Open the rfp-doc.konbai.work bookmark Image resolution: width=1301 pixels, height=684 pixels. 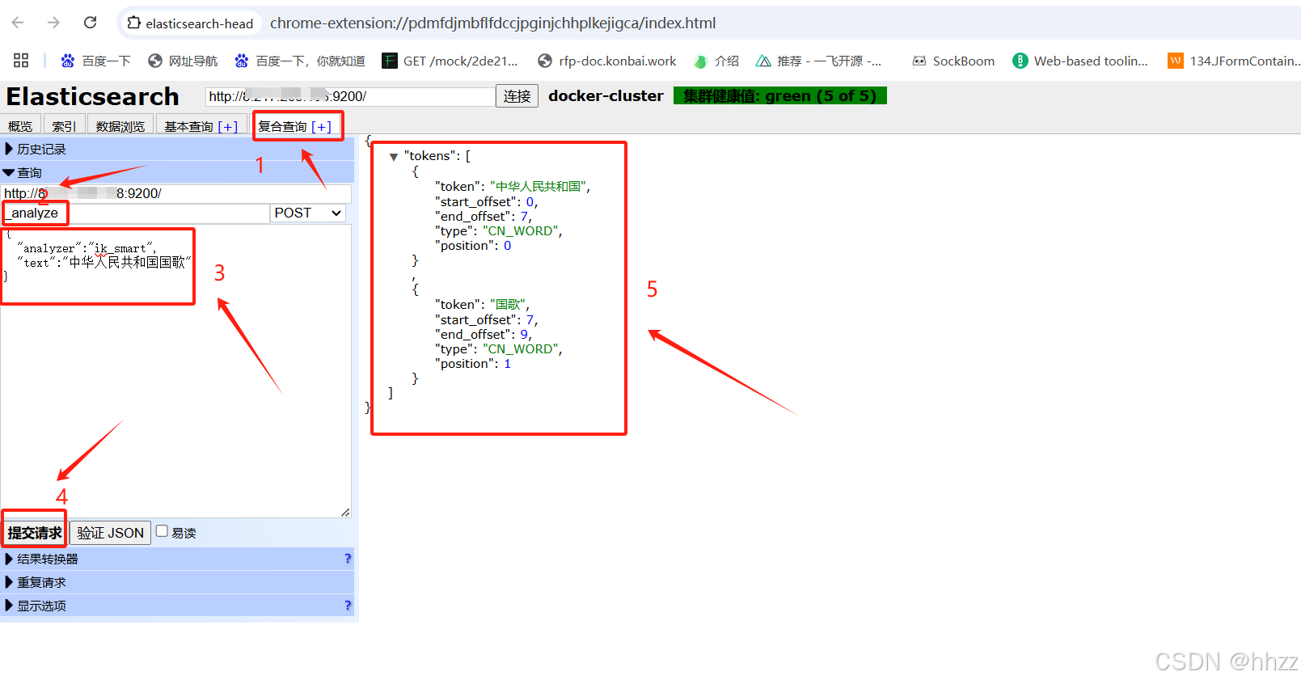click(x=606, y=61)
